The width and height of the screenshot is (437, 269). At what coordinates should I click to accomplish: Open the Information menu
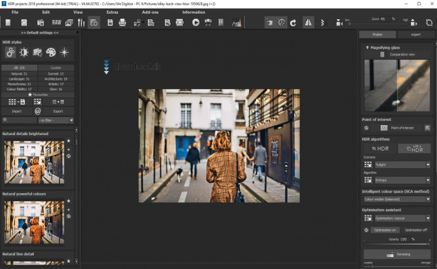194,12
